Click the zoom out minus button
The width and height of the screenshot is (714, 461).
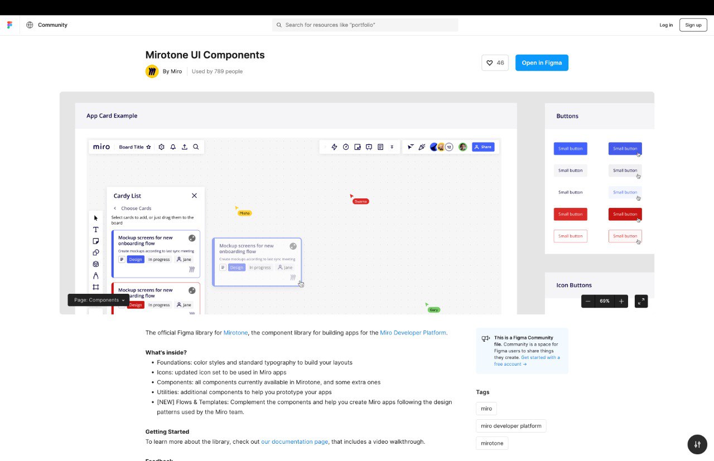(588, 301)
